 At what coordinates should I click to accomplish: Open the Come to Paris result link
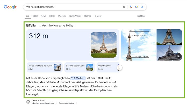[38, 101]
